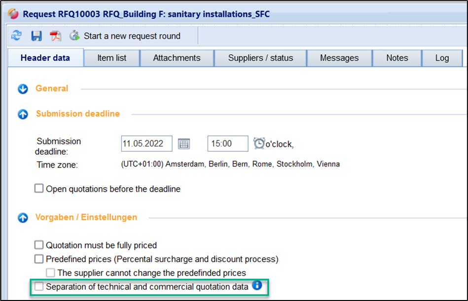Tick supplier cannot change predefined prices
468x301 pixels.
pos(51,272)
